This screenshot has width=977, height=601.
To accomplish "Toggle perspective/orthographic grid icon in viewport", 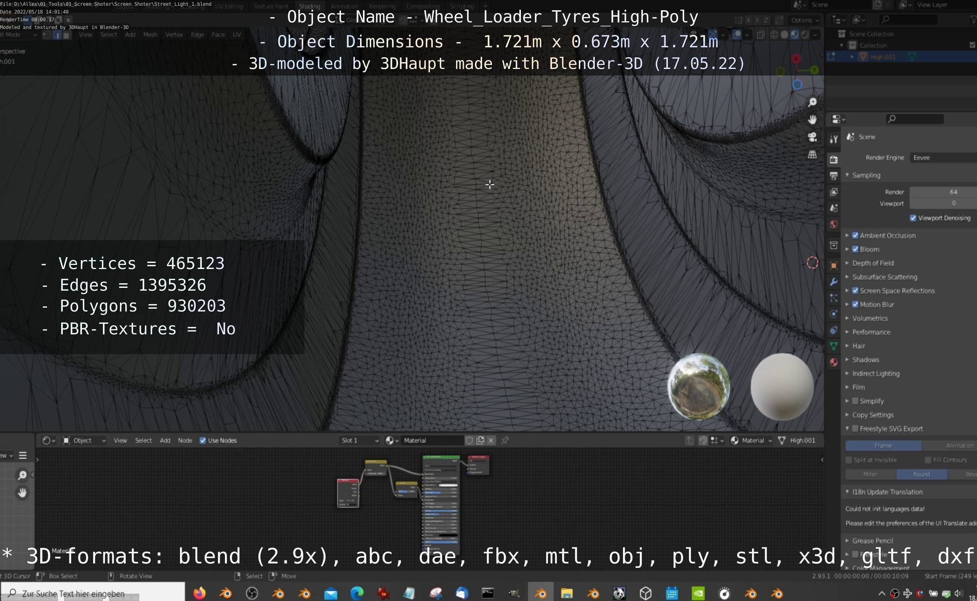I will point(812,154).
